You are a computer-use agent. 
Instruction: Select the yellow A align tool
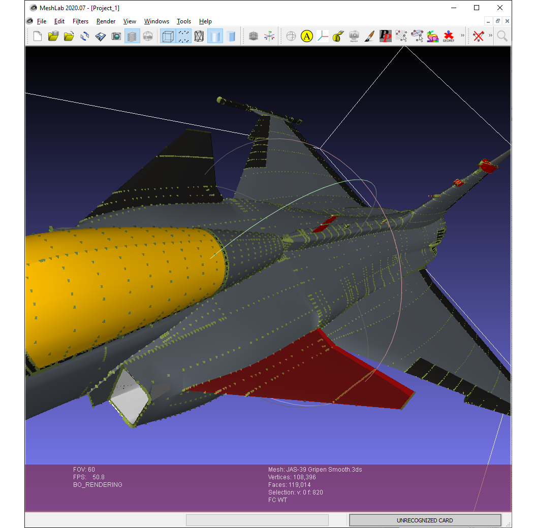(x=307, y=36)
